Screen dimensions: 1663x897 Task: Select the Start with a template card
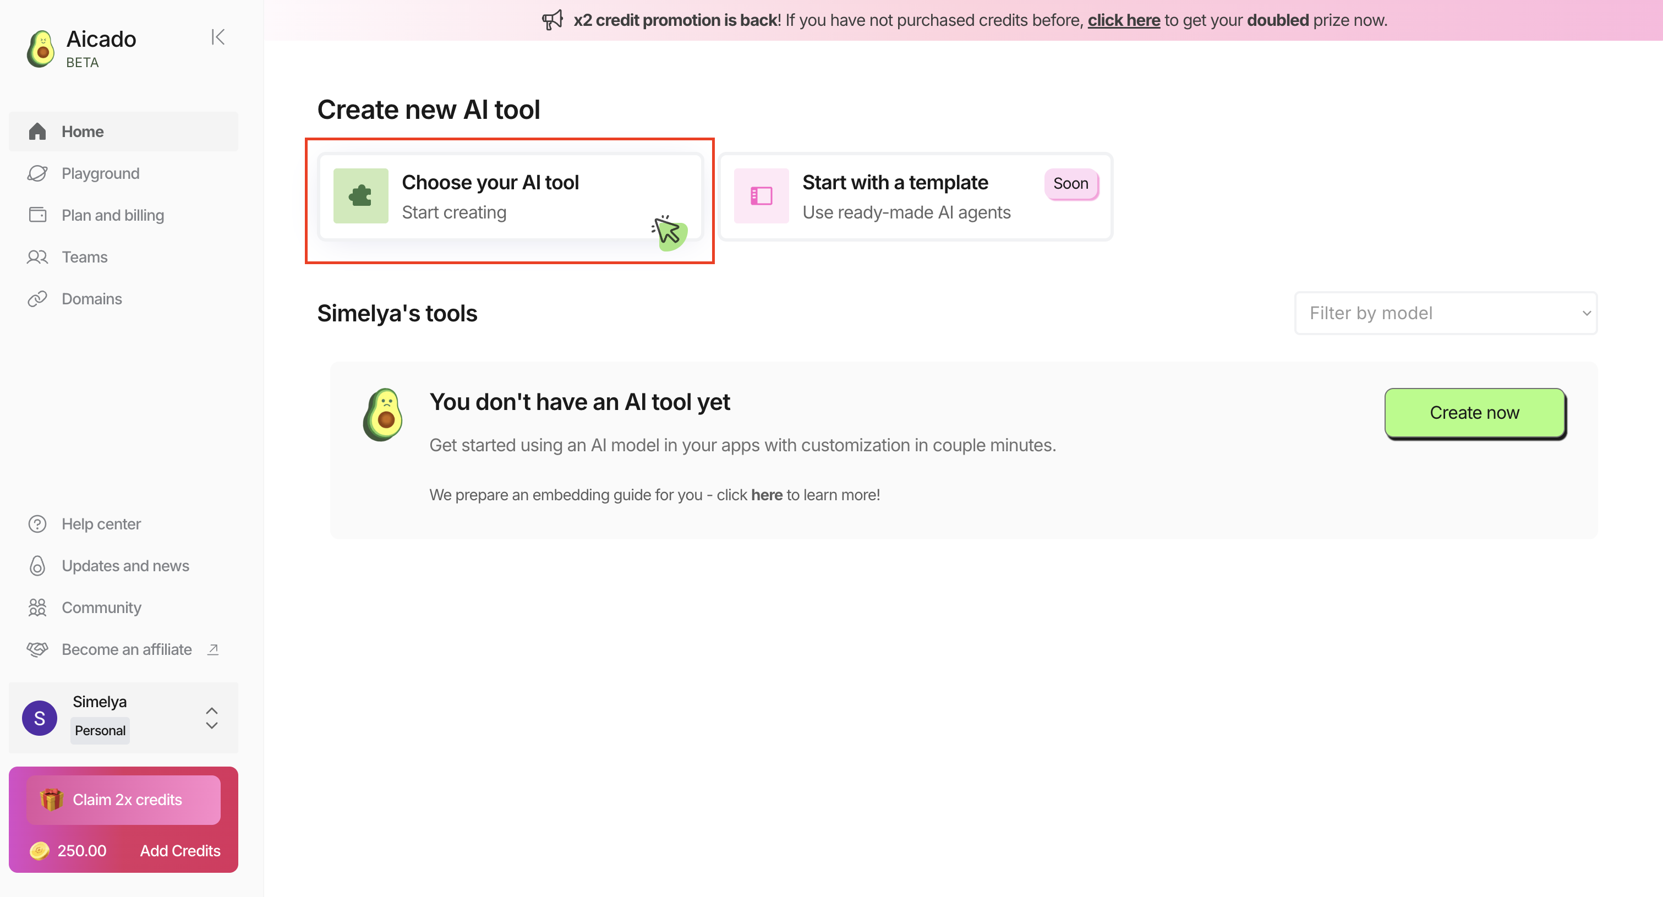(x=916, y=196)
